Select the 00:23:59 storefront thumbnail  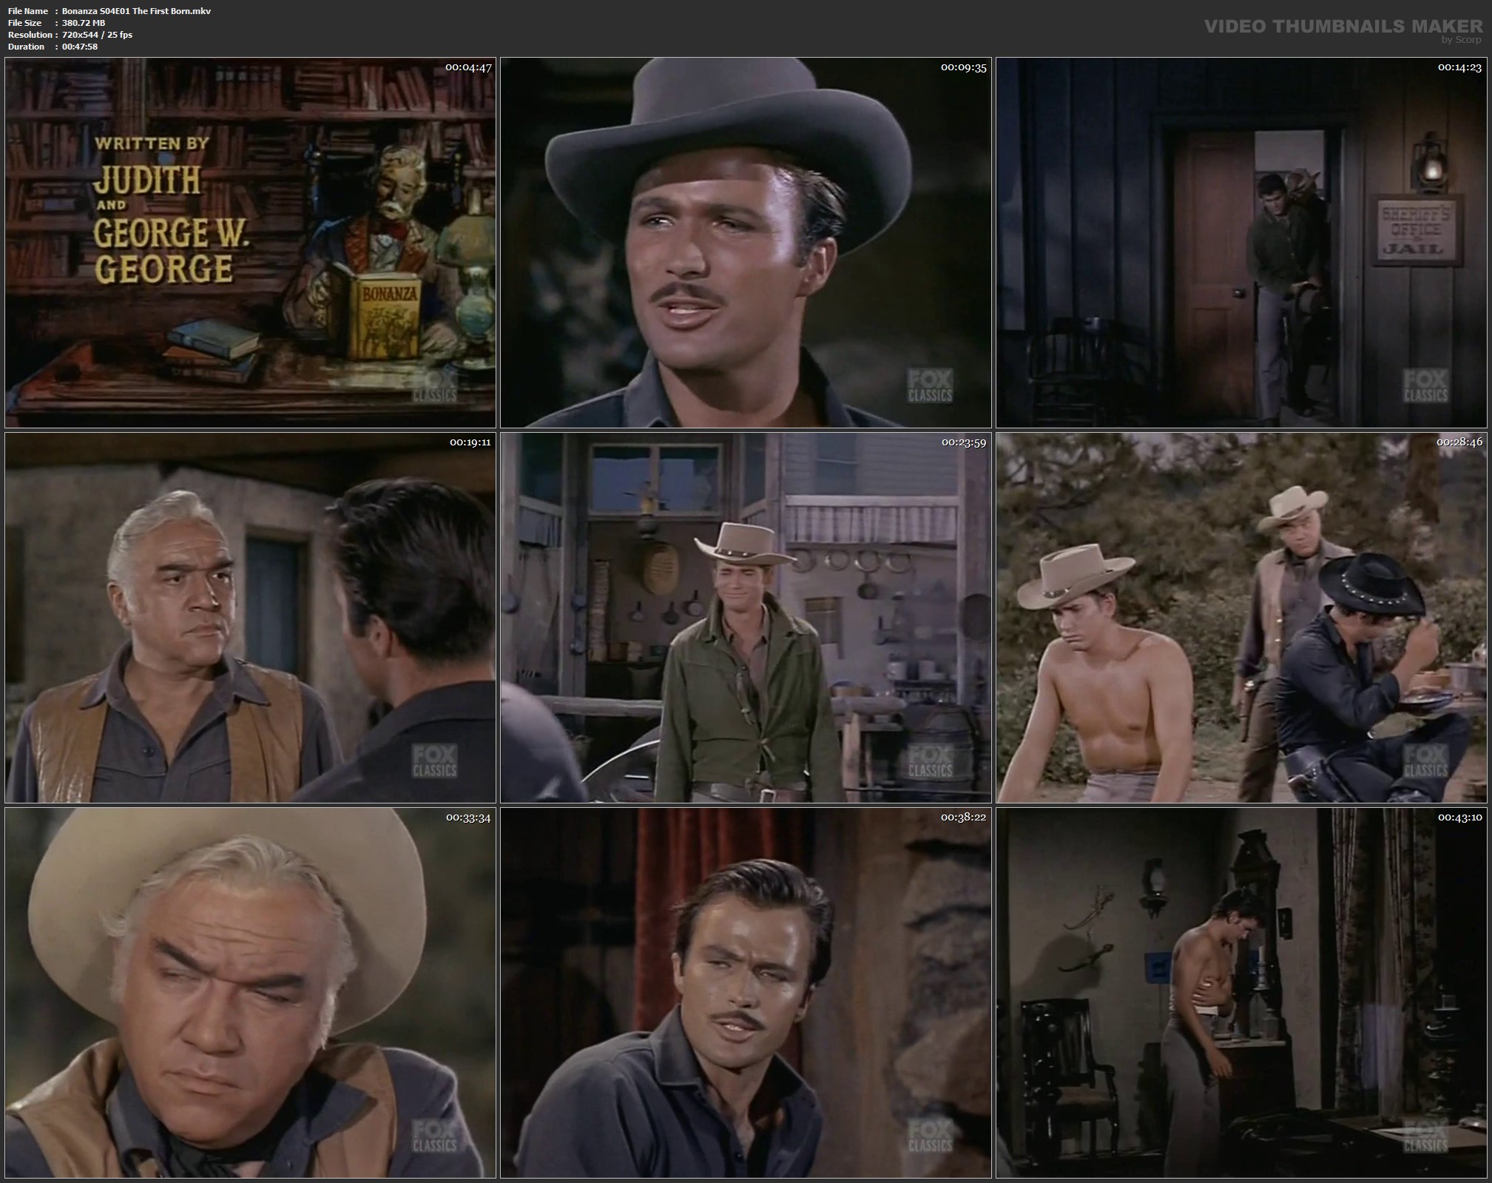click(x=746, y=618)
